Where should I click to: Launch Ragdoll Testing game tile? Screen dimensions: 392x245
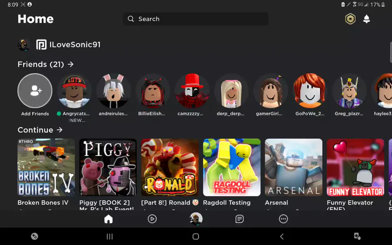click(232, 168)
